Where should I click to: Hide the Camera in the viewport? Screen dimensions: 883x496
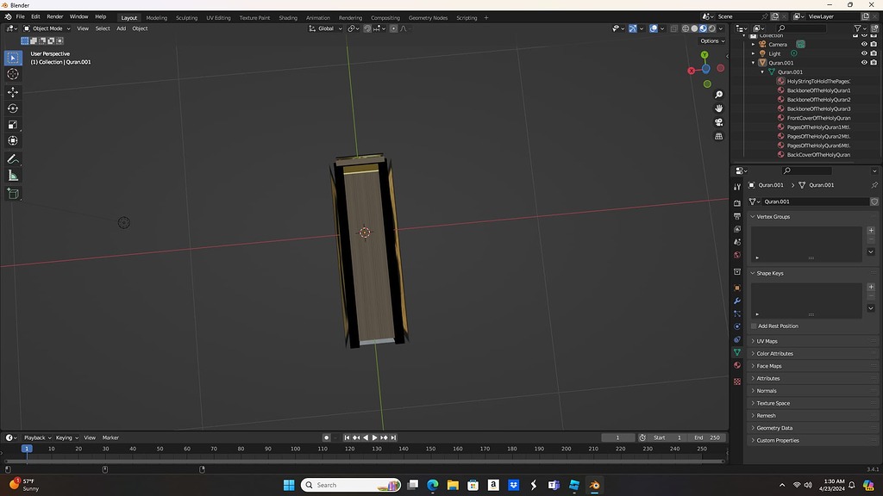click(x=865, y=44)
